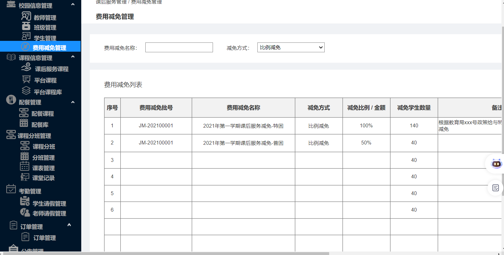Open 课后服务课程 menu item

coord(52,69)
